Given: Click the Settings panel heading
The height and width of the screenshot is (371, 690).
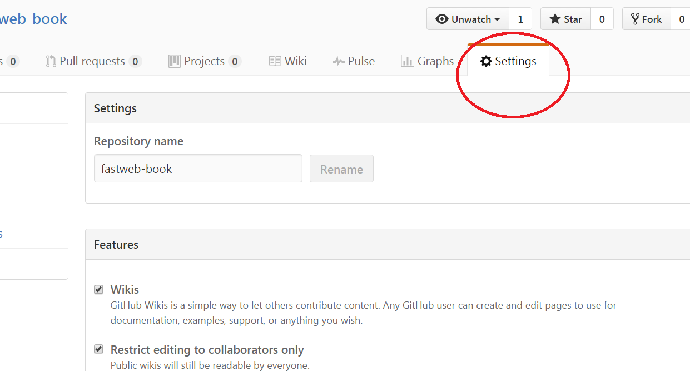Looking at the screenshot, I should pyautogui.click(x=115, y=108).
